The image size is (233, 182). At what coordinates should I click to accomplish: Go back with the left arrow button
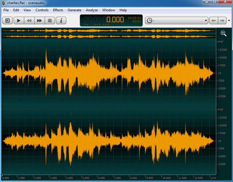point(214,20)
